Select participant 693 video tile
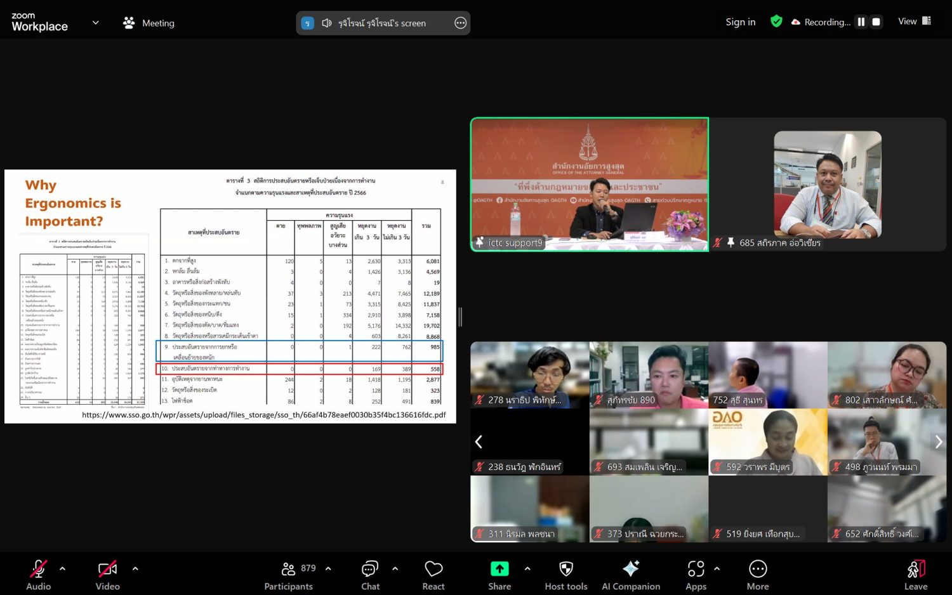Viewport: 952px width, 595px height. (x=649, y=441)
